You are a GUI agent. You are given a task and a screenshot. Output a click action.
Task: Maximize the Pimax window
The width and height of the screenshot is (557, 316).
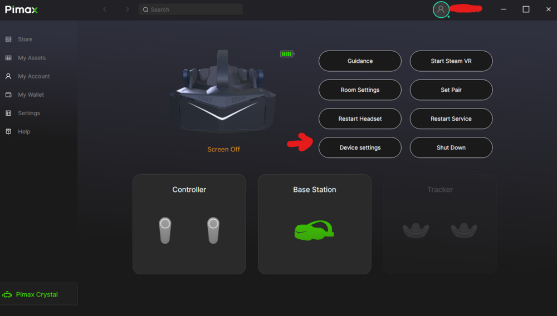[x=526, y=9]
